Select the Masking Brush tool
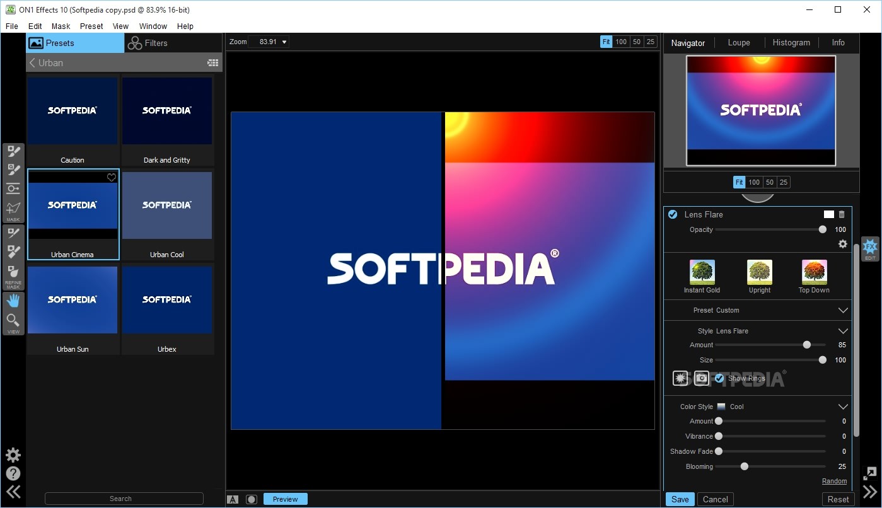Viewport: 882px width, 508px height. (x=13, y=151)
